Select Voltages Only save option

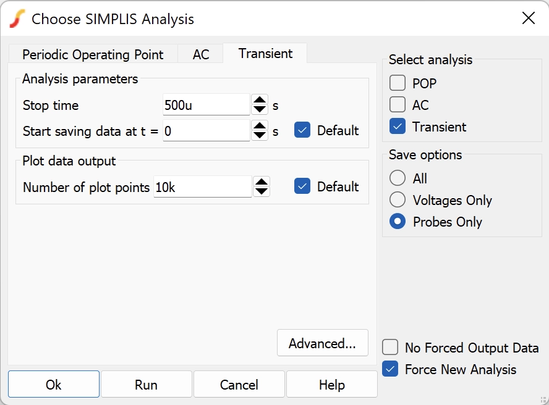tap(398, 199)
